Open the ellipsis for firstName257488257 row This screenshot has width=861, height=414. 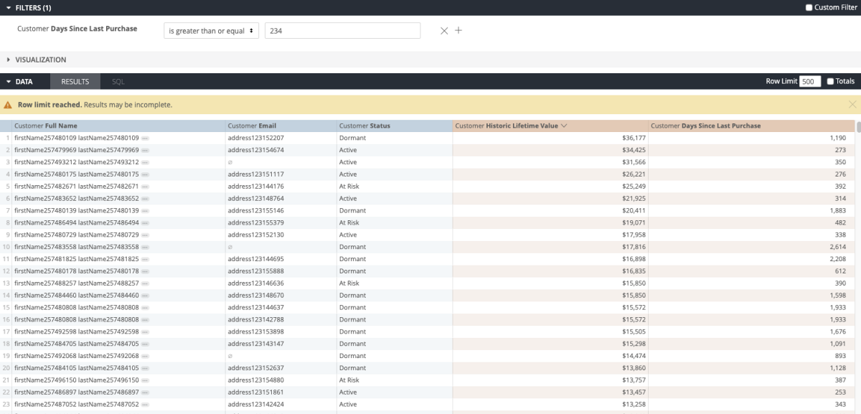tap(145, 283)
